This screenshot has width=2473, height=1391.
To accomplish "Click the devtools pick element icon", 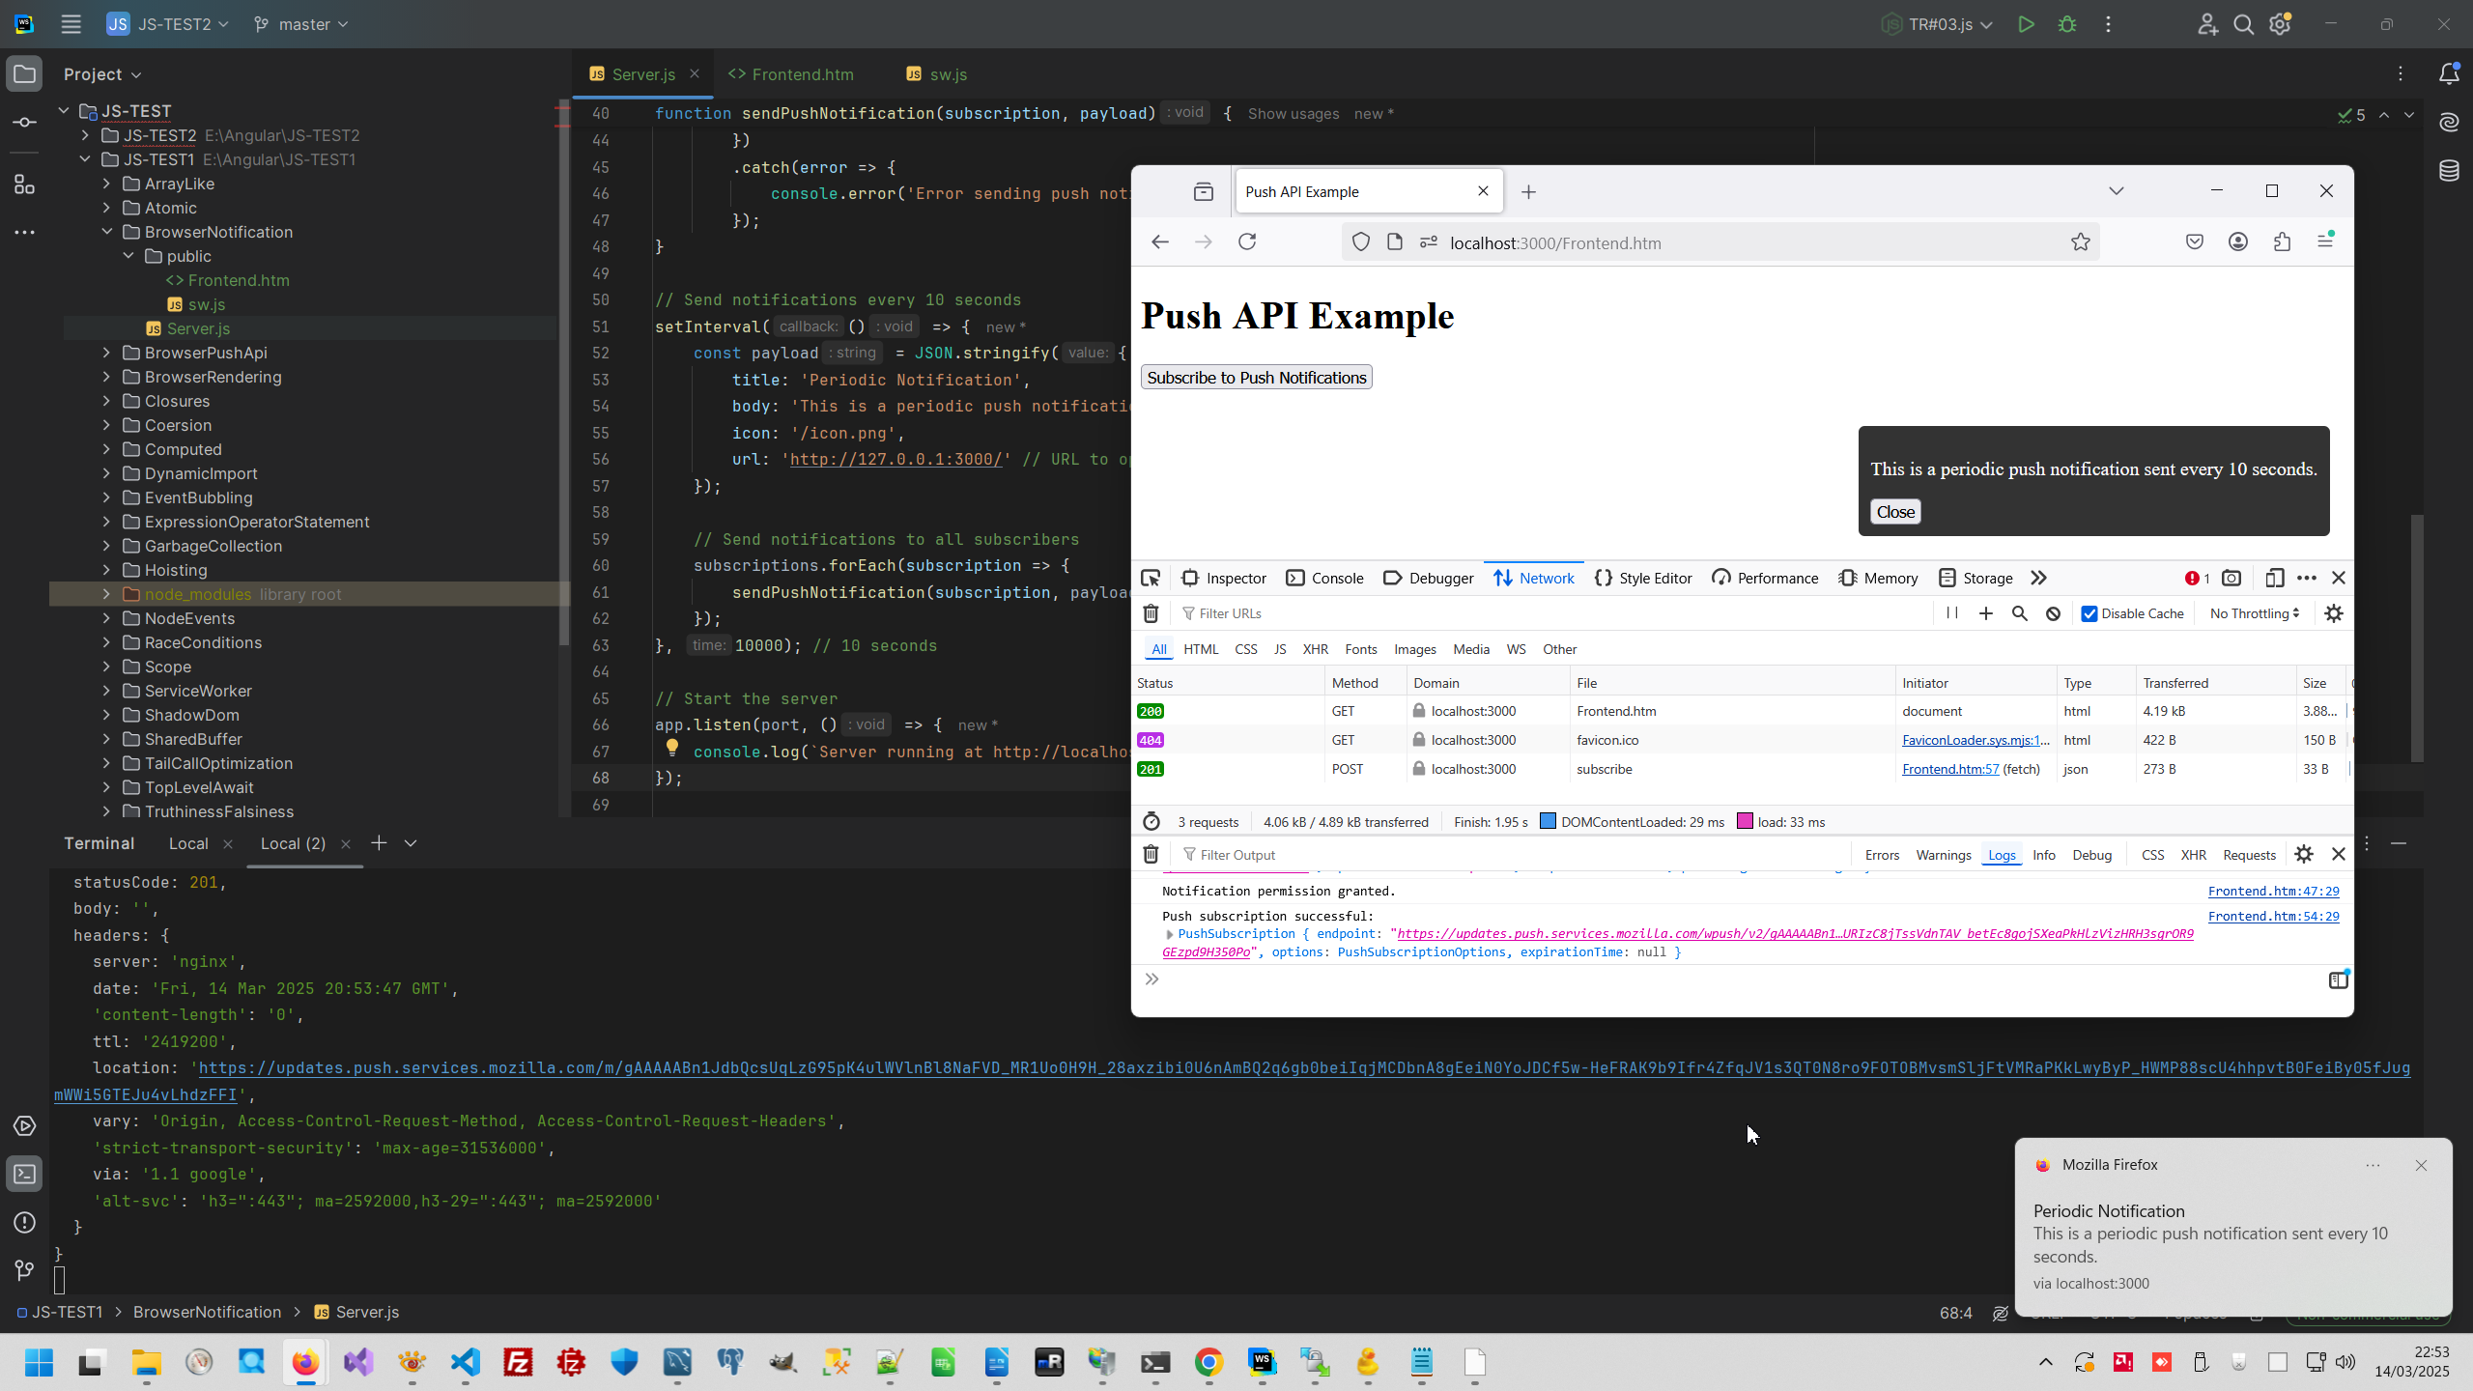I will click(x=1150, y=578).
